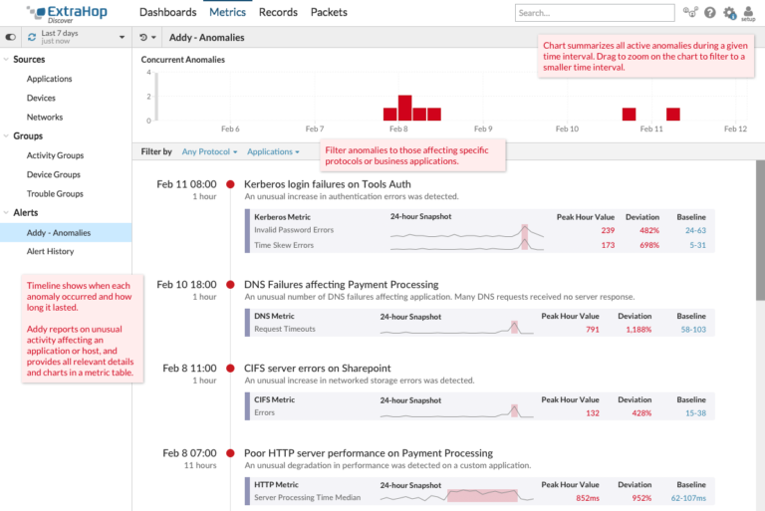The width and height of the screenshot is (765, 511).
Task: Open Trouble Groups in the sidebar
Action: coord(55,194)
